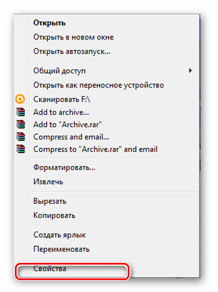Screen dimensions: 218x292
Task: Select Открыть from the context menu
Action: click(50, 23)
